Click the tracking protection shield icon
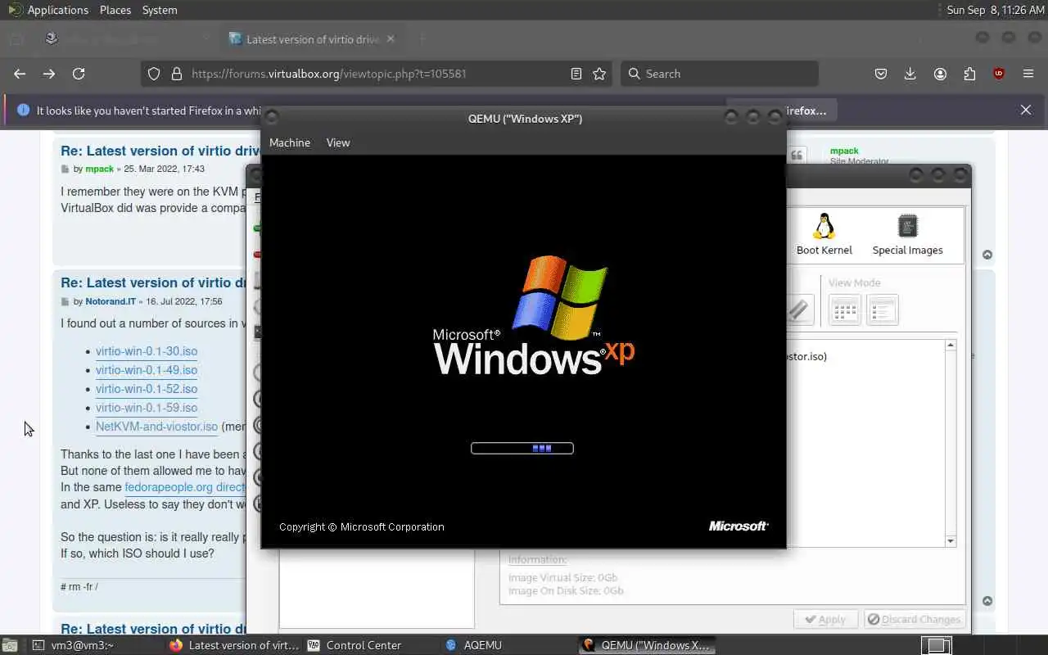This screenshot has width=1048, height=655. point(154,74)
